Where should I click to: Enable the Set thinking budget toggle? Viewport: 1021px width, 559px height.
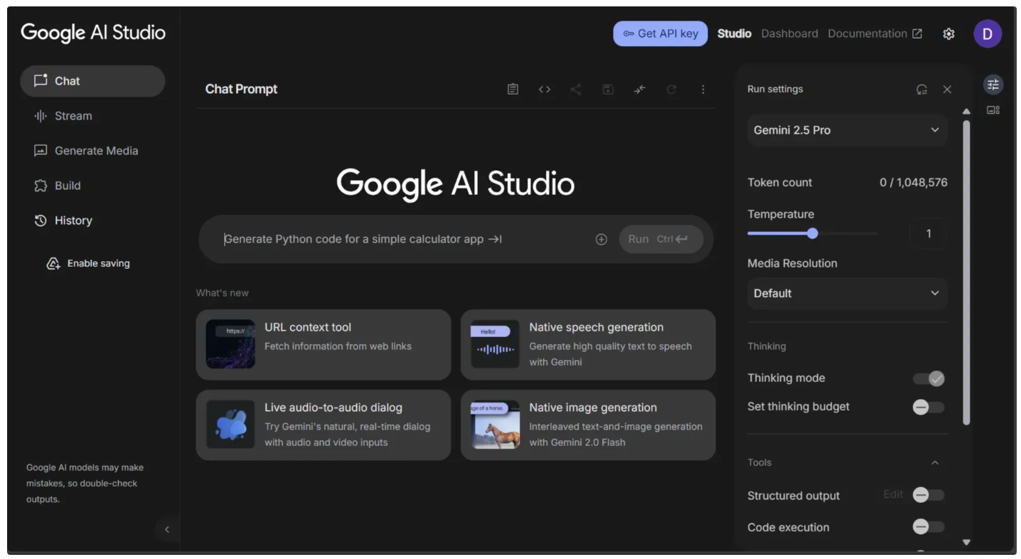(929, 408)
